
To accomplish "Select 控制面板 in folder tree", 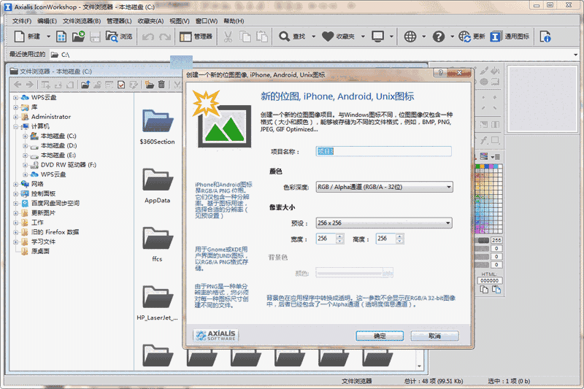I will pyautogui.click(x=43, y=193).
